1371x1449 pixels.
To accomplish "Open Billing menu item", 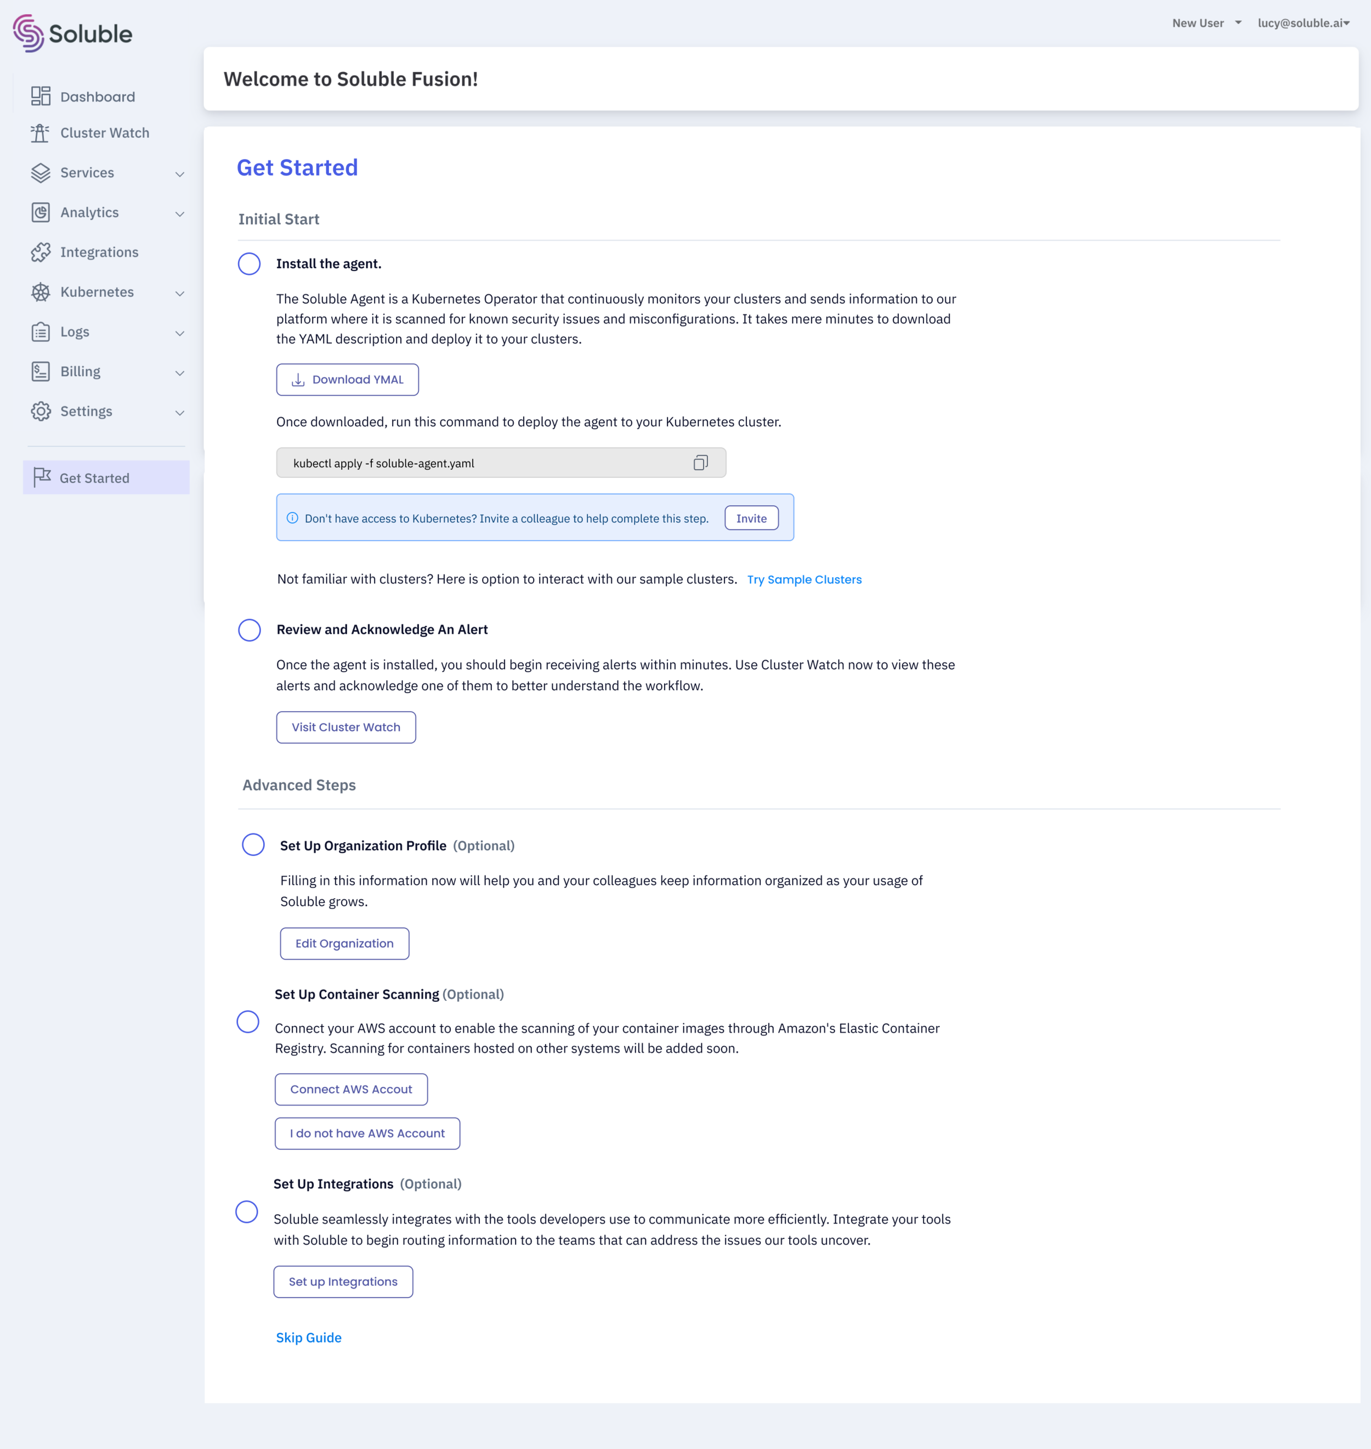I will coord(81,371).
